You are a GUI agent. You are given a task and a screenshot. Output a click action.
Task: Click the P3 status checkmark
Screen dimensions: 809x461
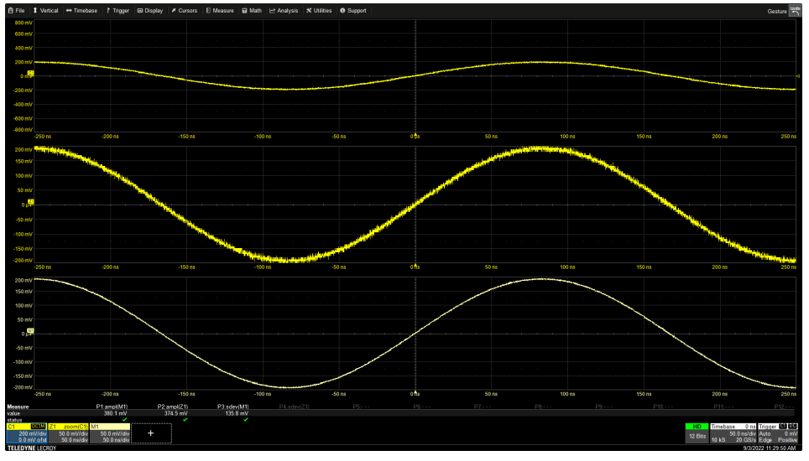pos(246,420)
